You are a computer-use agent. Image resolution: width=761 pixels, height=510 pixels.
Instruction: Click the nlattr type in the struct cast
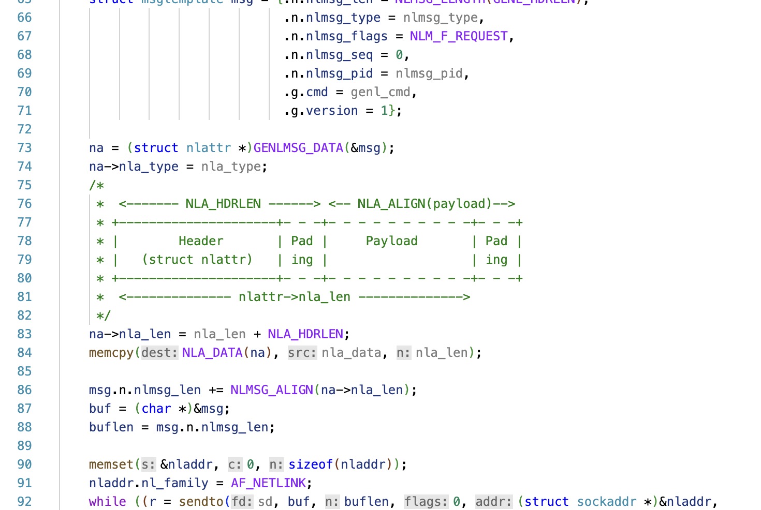[x=209, y=148]
